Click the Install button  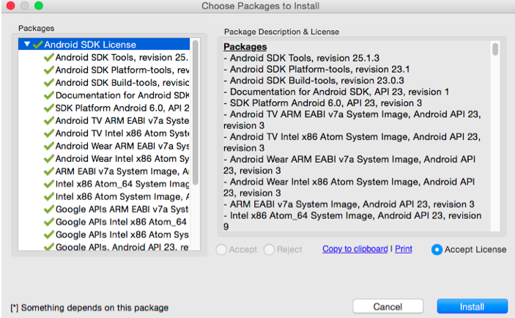tap(472, 306)
